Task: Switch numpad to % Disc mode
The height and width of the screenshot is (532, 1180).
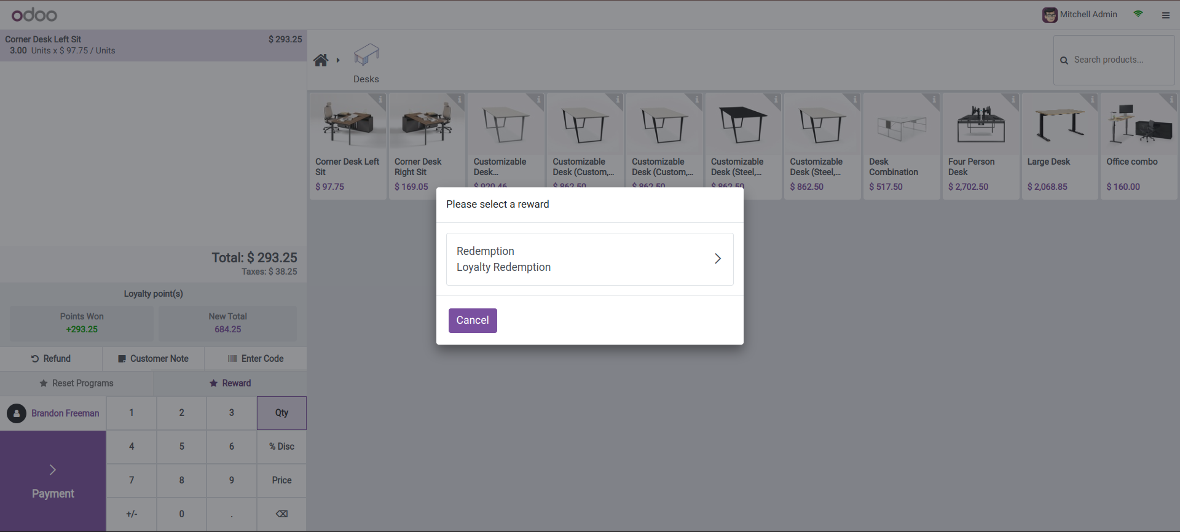Action: pos(281,447)
